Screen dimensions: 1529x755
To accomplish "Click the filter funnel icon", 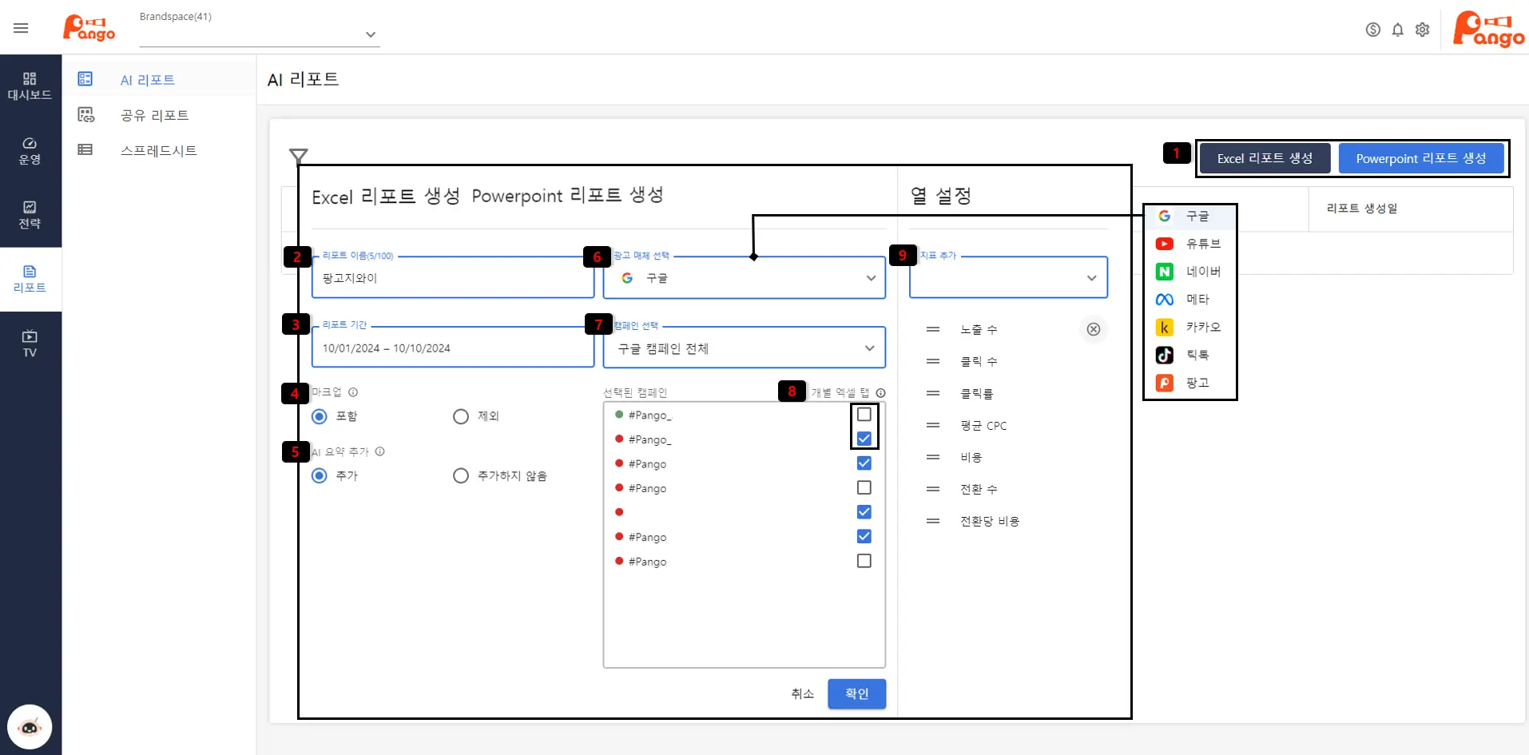I will click(x=298, y=155).
